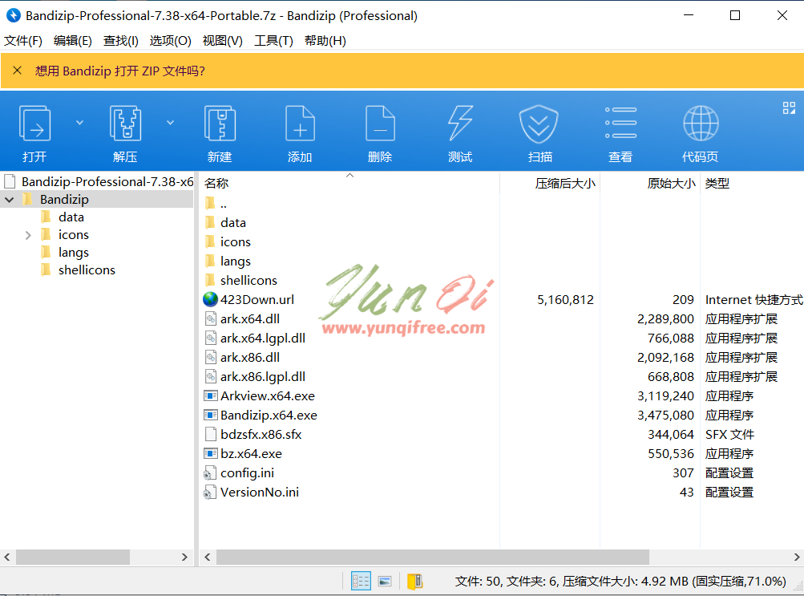
Task: Maximize the Bandizip window
Action: 735,15
